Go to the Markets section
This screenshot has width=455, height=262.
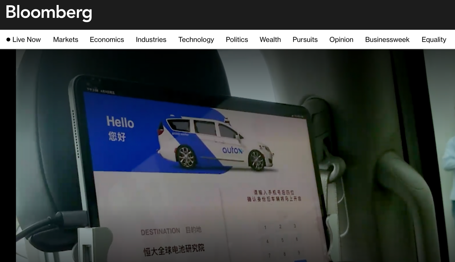66,40
